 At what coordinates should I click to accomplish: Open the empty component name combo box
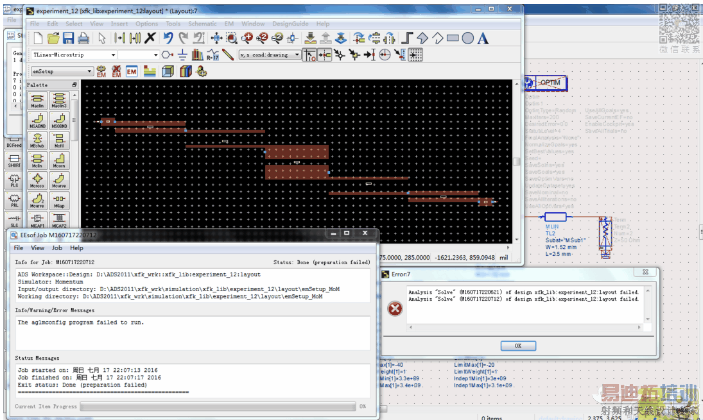tap(139, 55)
